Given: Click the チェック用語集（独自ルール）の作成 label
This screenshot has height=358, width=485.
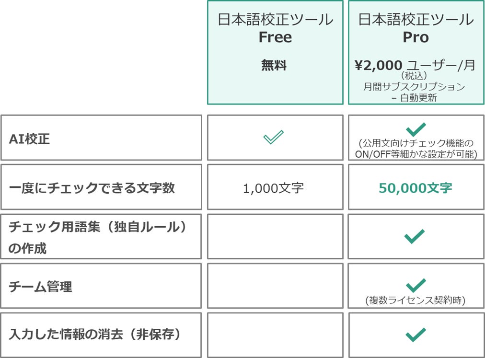Looking at the screenshot, I should [98, 237].
